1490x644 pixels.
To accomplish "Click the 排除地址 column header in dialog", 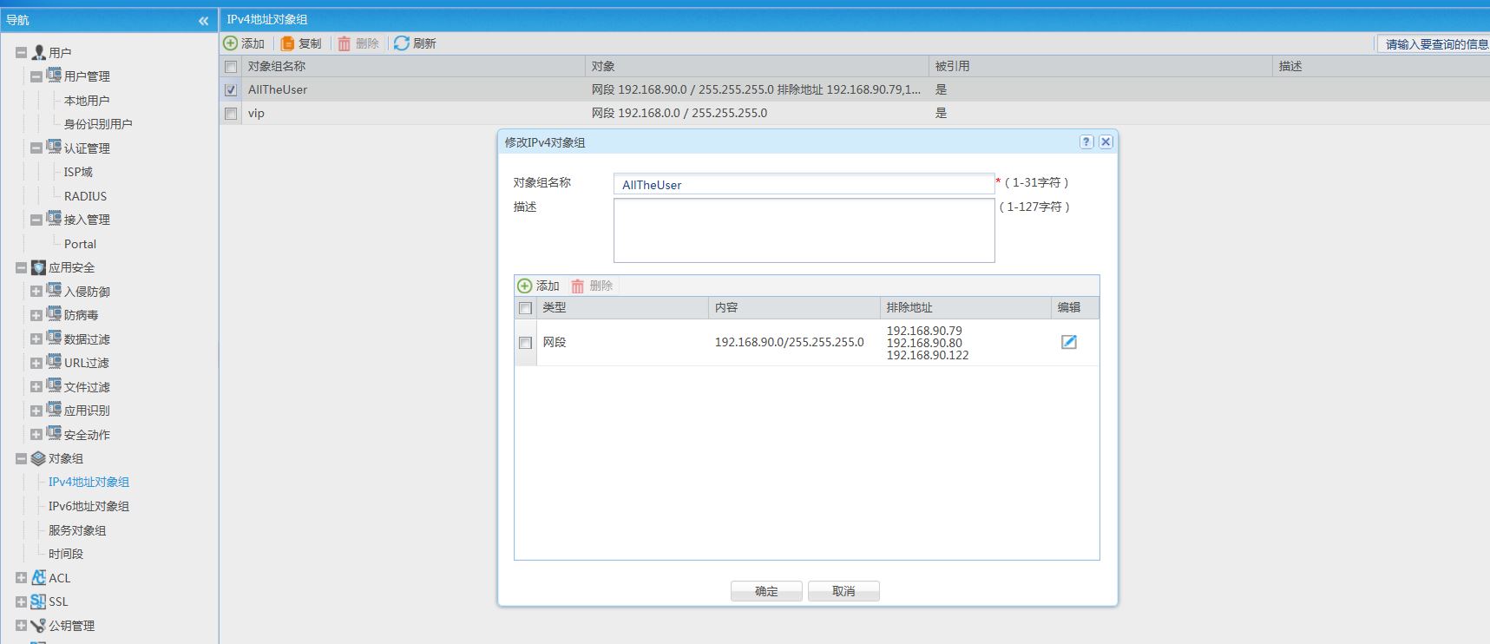I will pyautogui.click(x=966, y=307).
